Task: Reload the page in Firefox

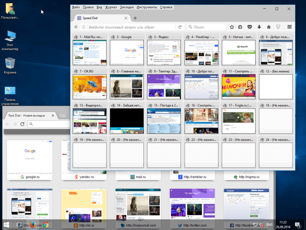Action: [x=180, y=27]
